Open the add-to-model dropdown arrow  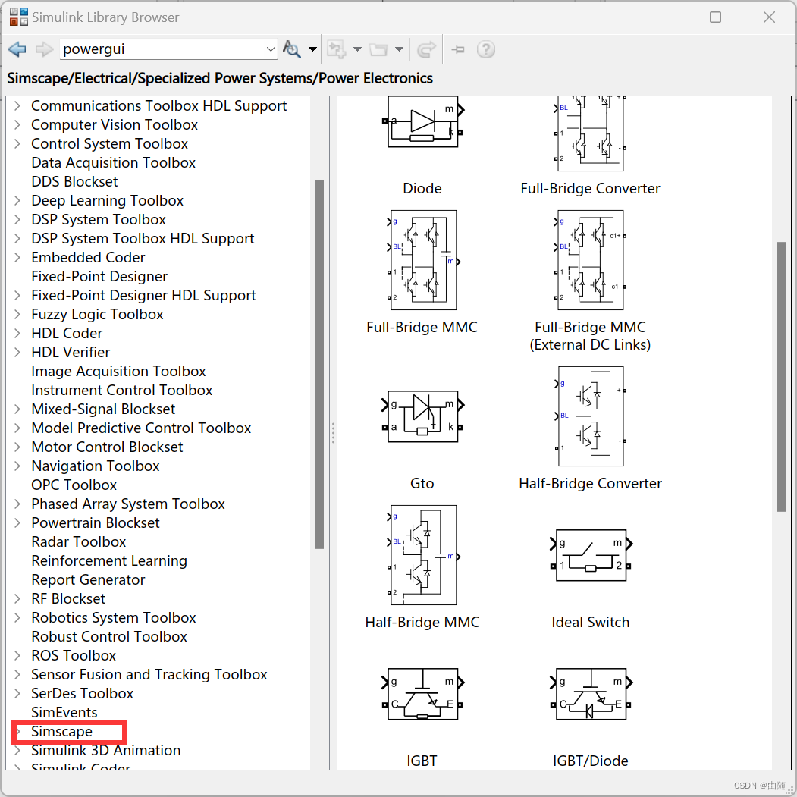pos(357,49)
